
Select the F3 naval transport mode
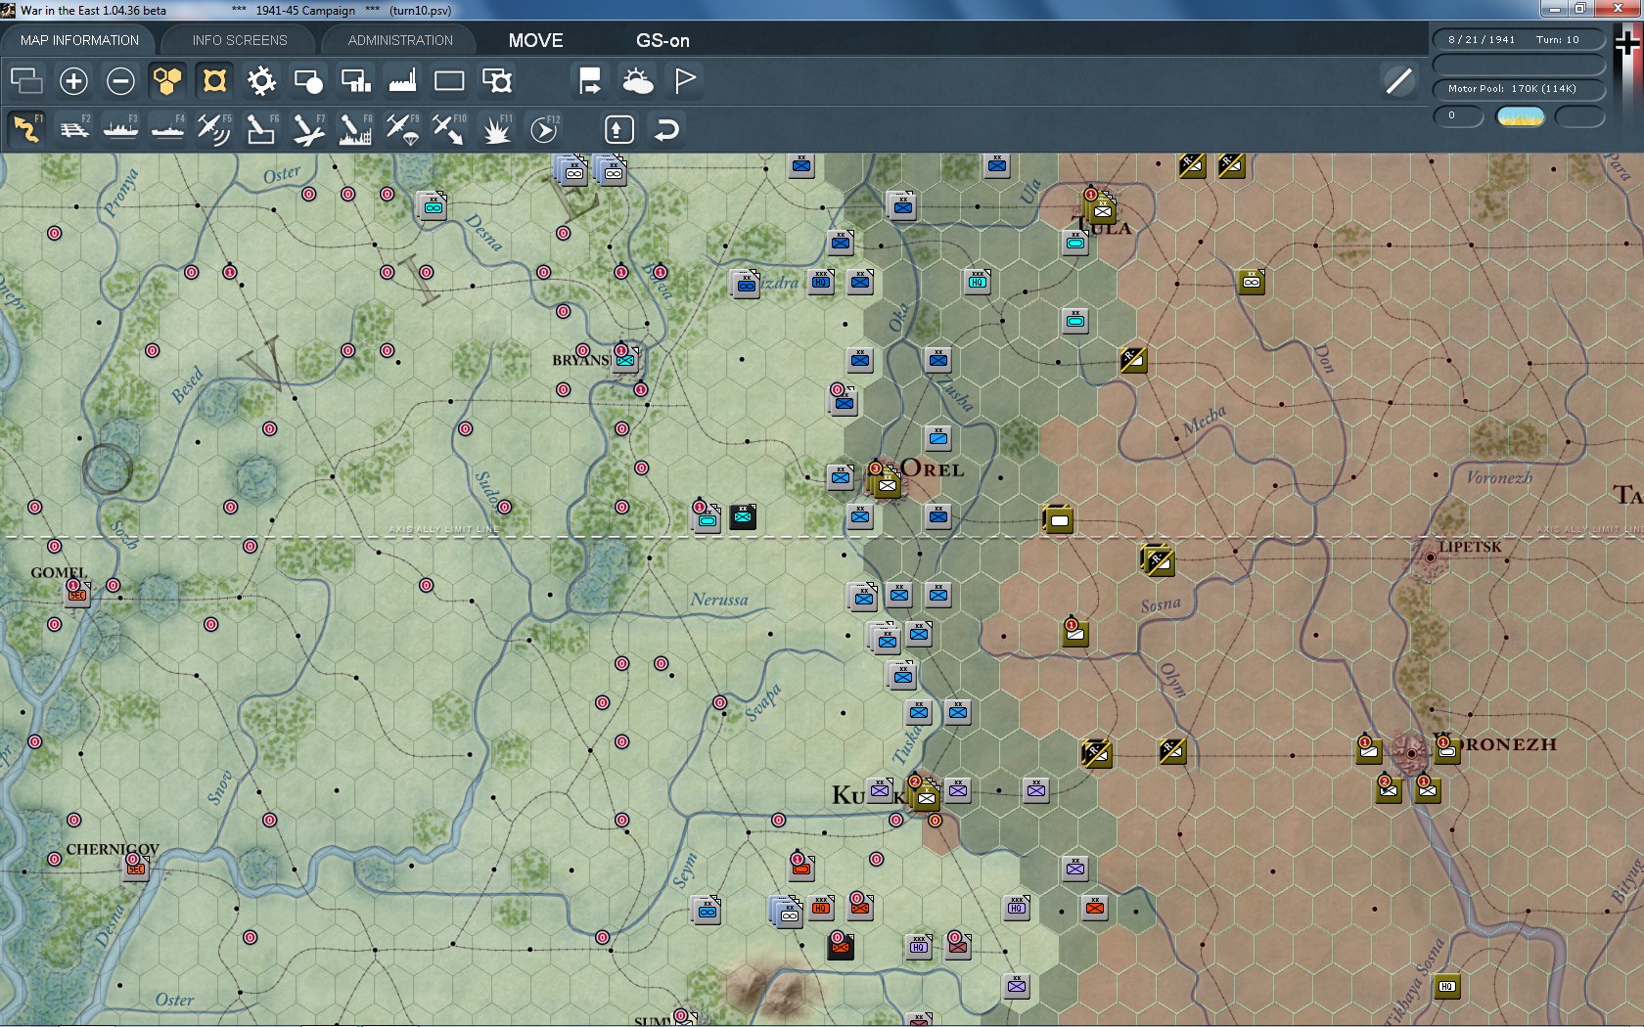(120, 129)
